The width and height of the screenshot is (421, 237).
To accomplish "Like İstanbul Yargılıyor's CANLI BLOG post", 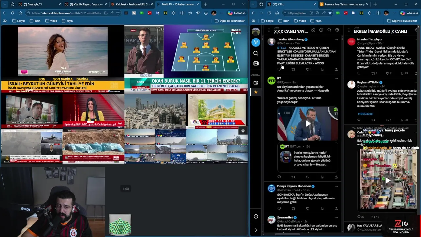I will 388,73.
